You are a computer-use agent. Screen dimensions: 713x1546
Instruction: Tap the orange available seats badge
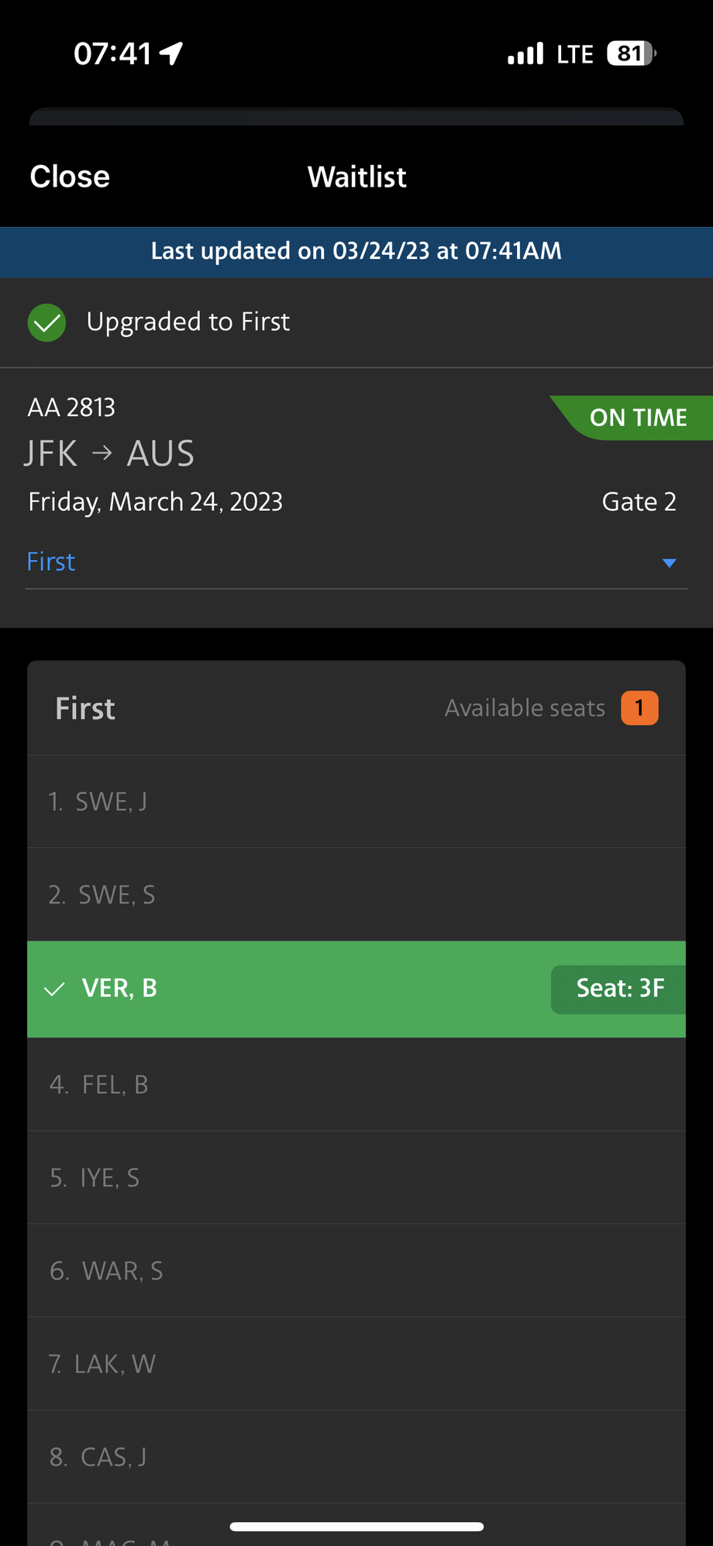(x=639, y=708)
